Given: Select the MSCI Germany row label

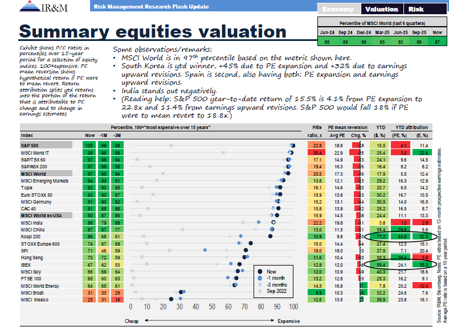Looking at the screenshot, I should pos(36,202).
